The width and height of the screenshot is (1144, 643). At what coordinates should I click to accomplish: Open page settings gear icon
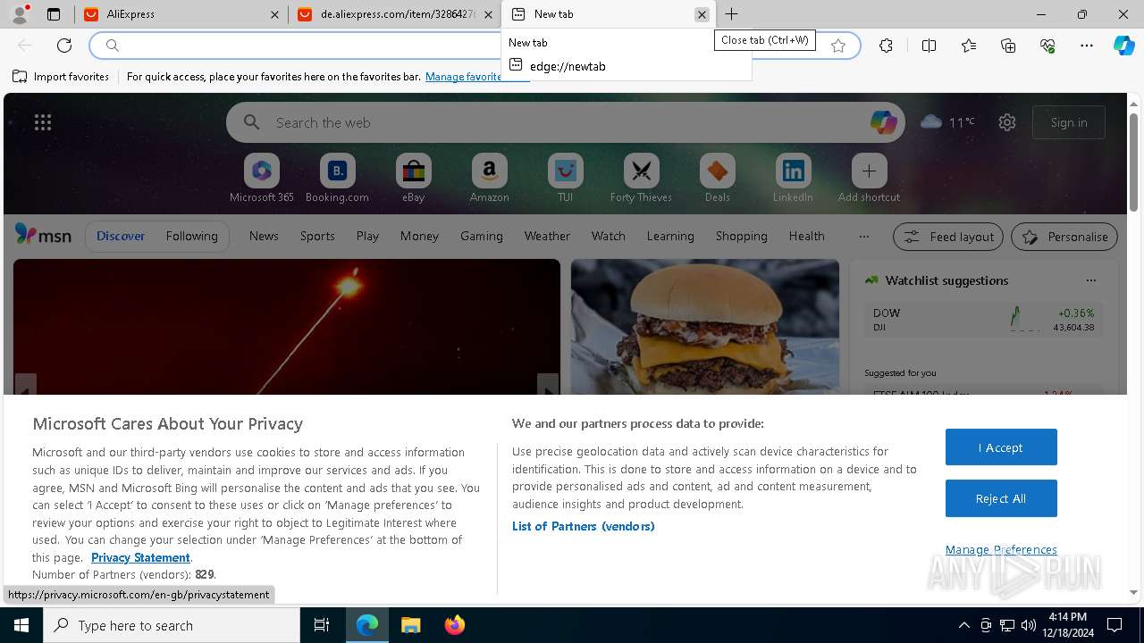pyautogui.click(x=1007, y=122)
